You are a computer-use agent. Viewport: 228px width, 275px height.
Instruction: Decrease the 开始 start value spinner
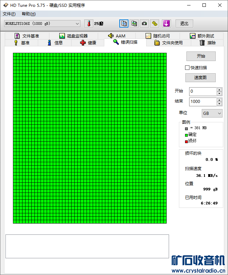click(x=219, y=93)
